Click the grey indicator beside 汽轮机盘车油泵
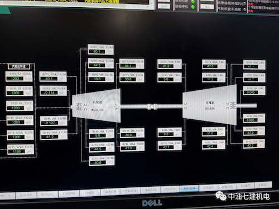The width and height of the screenshot is (279, 209). pos(245,9)
